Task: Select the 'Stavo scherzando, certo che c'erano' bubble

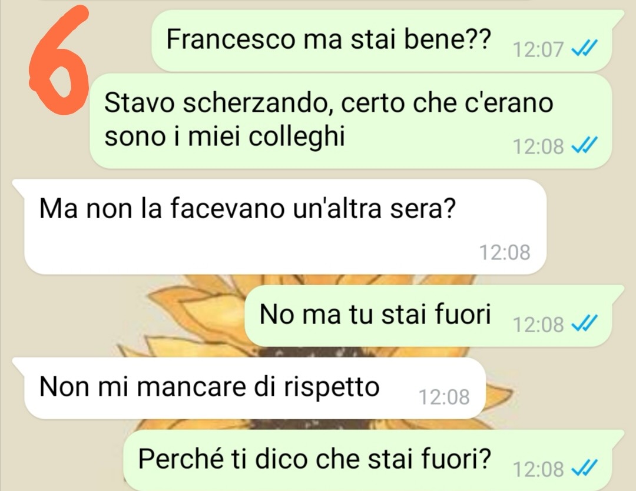Action: coord(350,121)
